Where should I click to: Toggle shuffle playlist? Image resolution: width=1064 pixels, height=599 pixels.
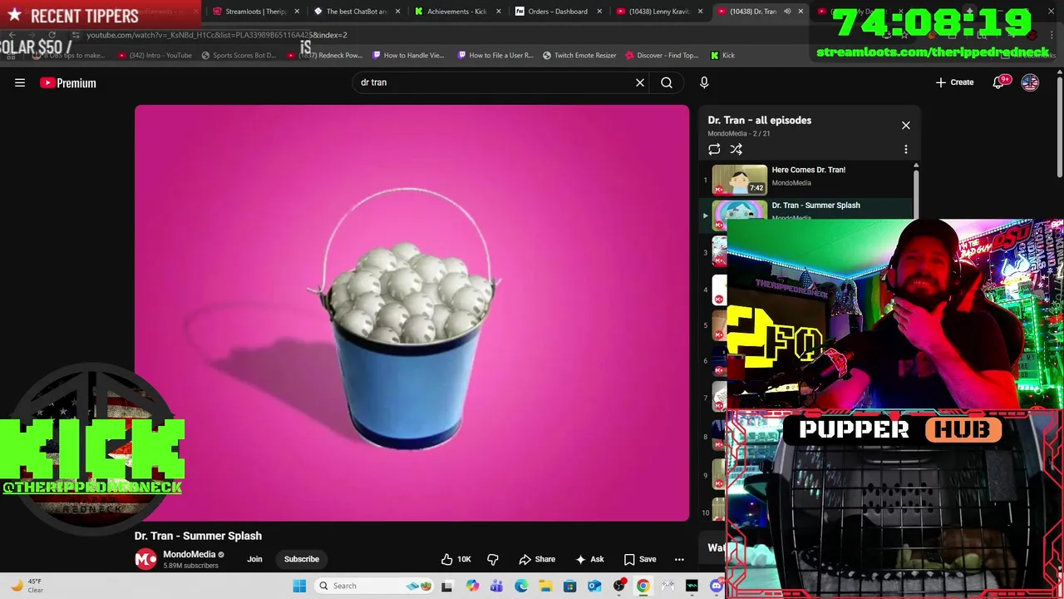pos(736,150)
